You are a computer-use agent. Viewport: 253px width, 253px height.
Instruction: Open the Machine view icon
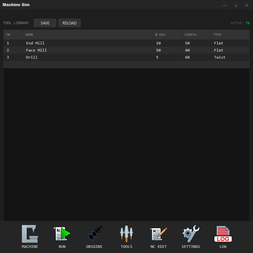click(x=30, y=234)
